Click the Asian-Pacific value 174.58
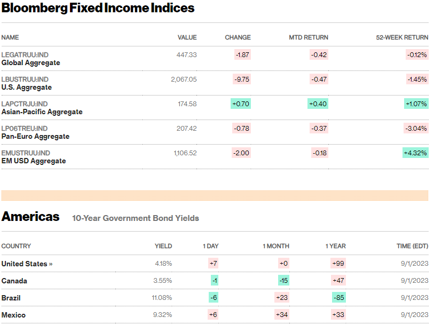The width and height of the screenshot is (434, 325). 187,104
